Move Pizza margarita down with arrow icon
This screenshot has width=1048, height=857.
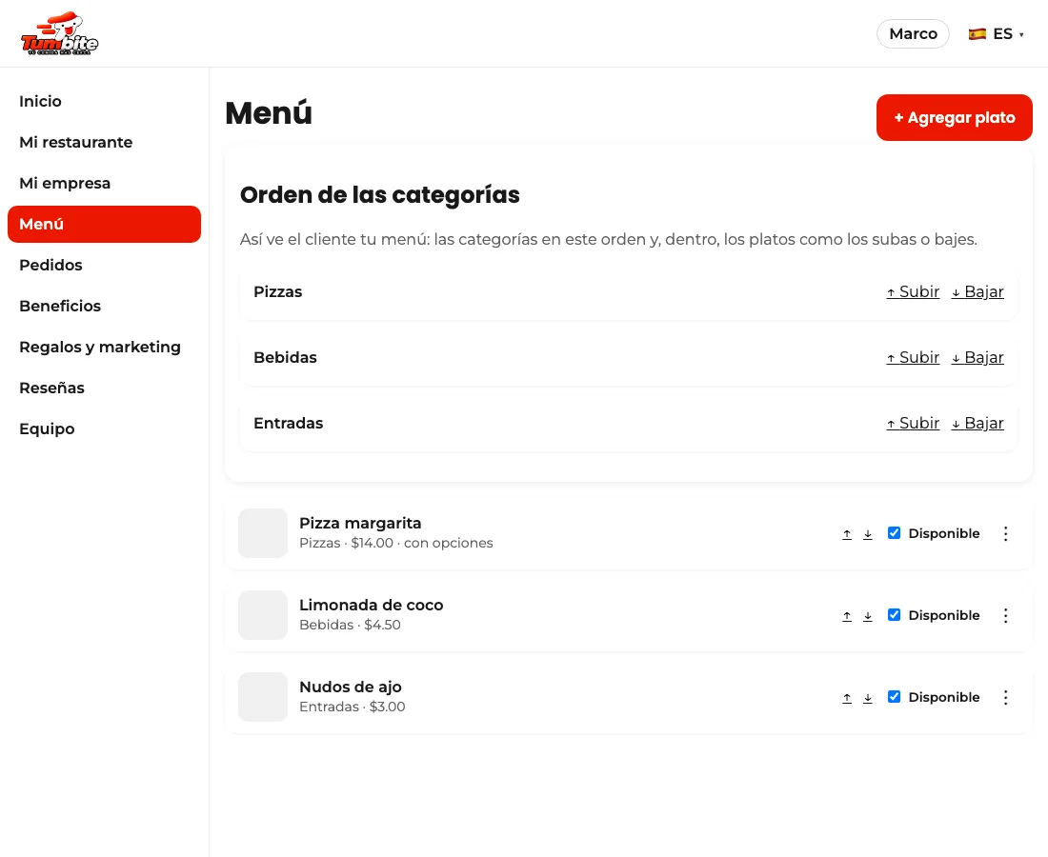tap(868, 533)
